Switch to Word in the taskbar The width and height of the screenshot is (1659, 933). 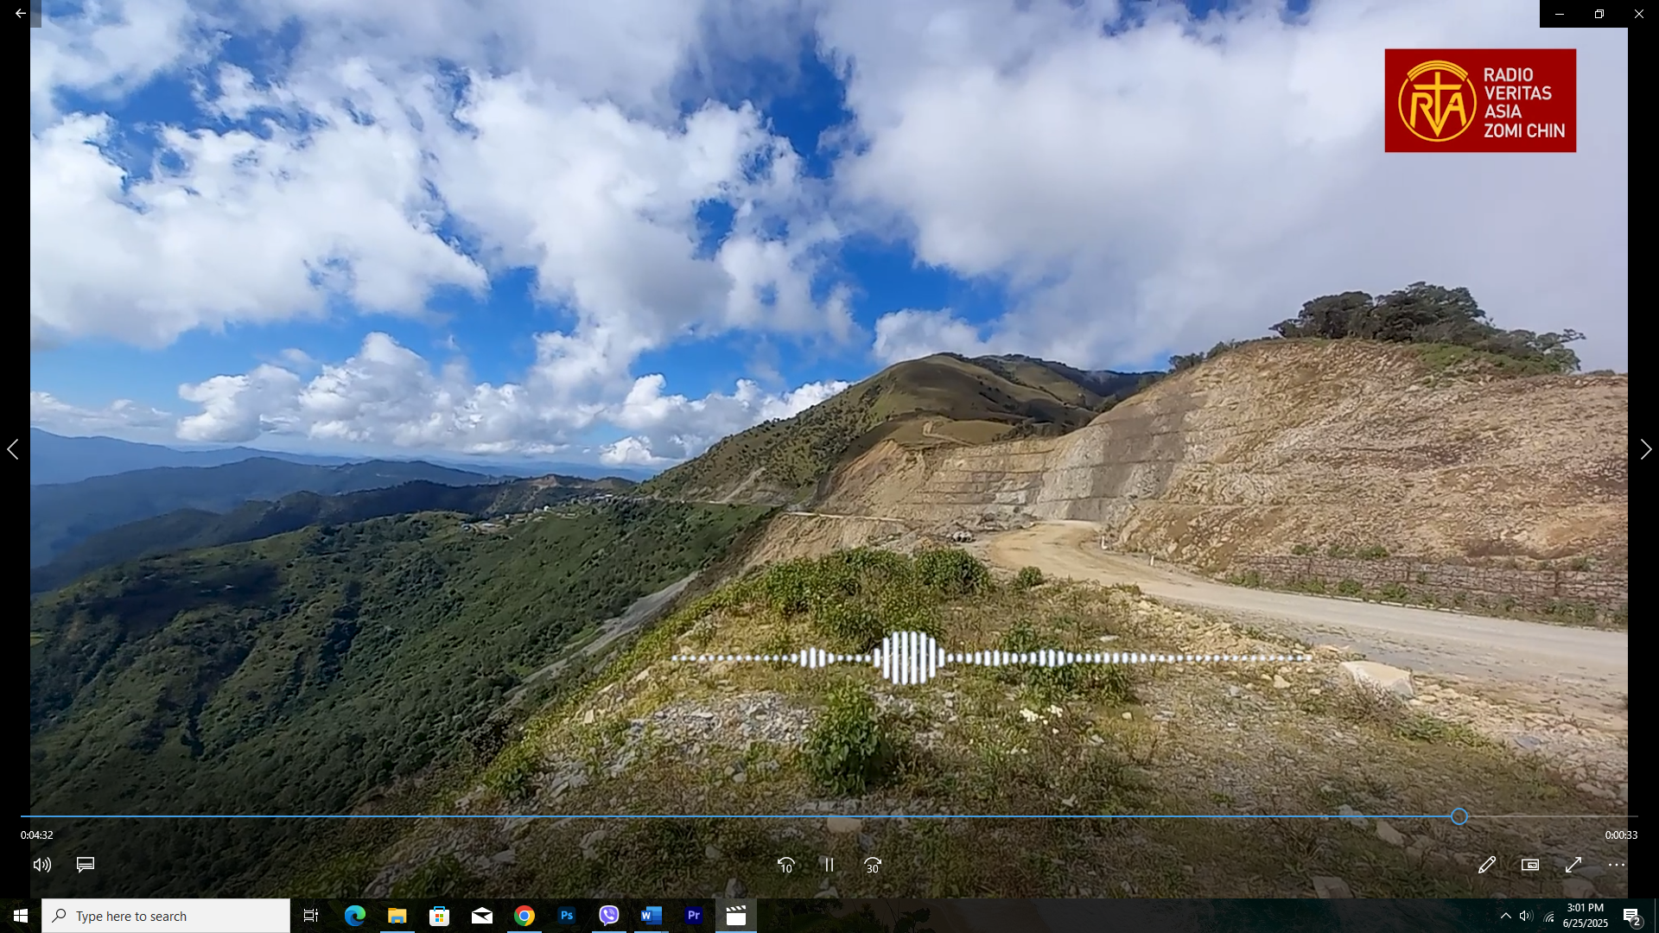[x=652, y=916]
